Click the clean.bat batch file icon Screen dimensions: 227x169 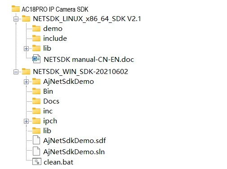(37, 161)
